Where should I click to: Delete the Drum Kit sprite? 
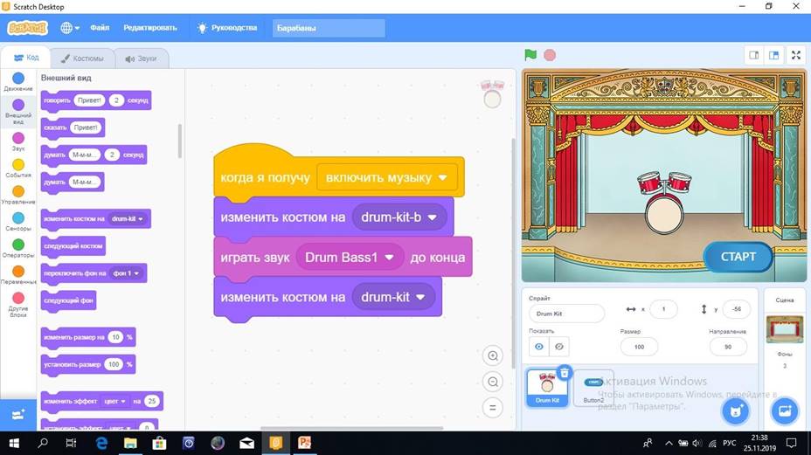pos(565,373)
